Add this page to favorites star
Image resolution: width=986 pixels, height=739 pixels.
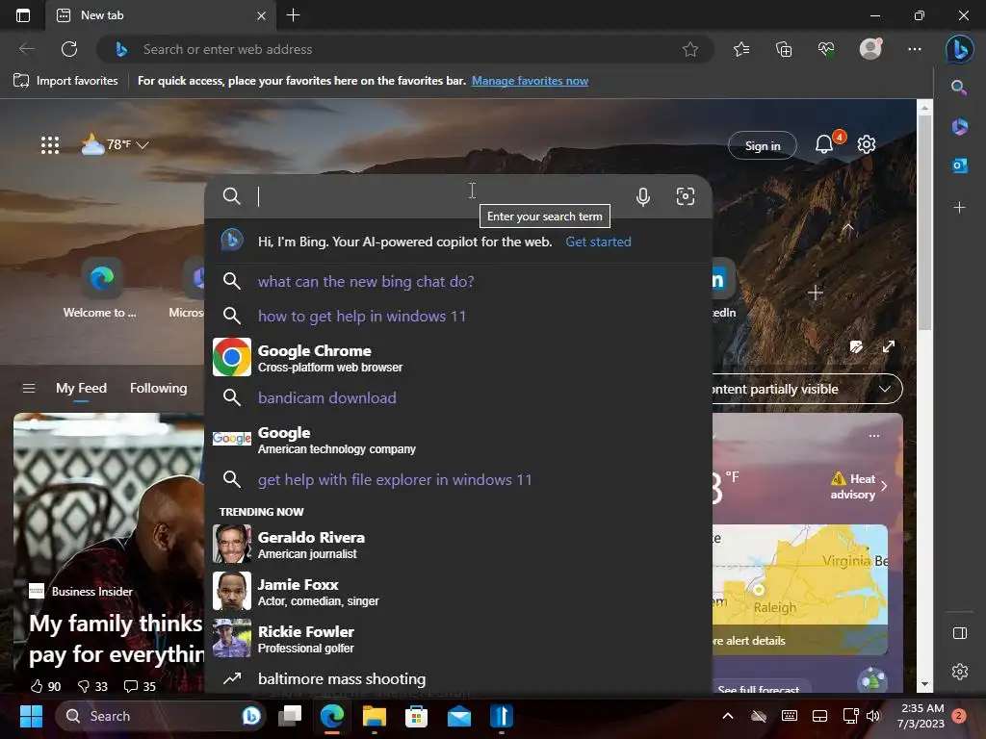689,49
